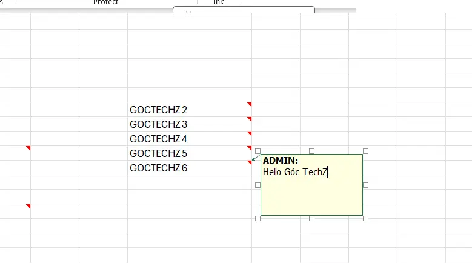
Task: Click the comment box's top-middle sizing handle
Action: [x=311, y=151]
